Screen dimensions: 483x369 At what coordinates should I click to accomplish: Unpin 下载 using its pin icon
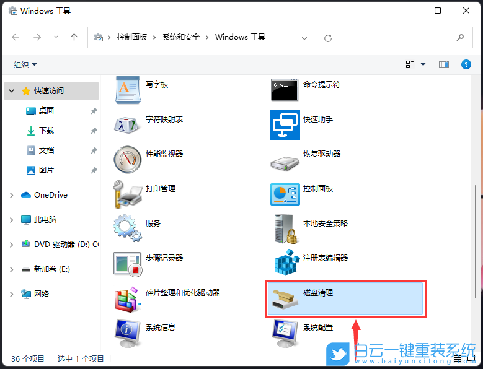click(94, 131)
